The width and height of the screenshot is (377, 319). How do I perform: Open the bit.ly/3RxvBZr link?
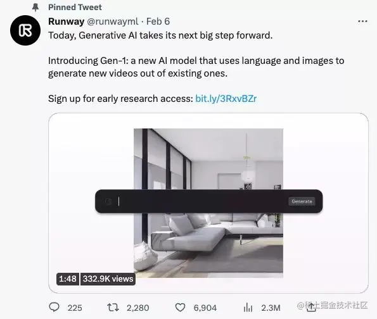(x=226, y=99)
